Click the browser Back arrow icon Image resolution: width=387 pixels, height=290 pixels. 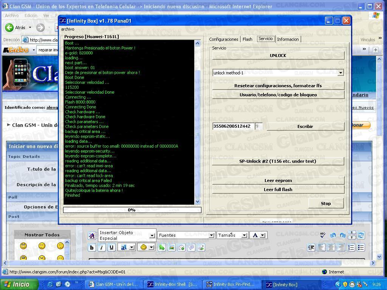click(9, 27)
